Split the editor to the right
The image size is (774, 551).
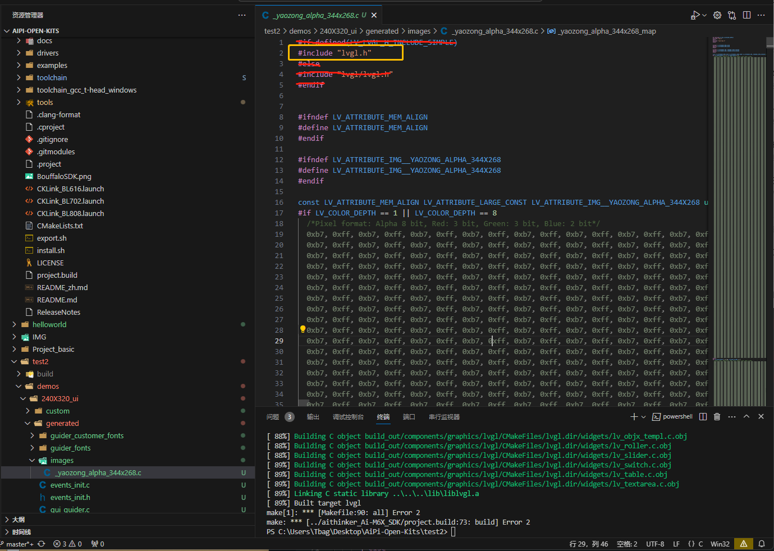pos(746,15)
